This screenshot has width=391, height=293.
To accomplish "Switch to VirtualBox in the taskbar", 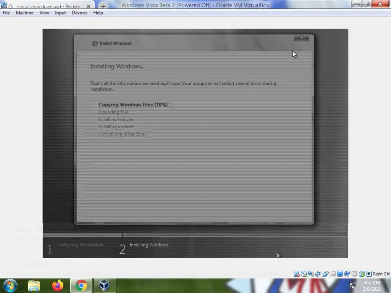I will click(105, 285).
